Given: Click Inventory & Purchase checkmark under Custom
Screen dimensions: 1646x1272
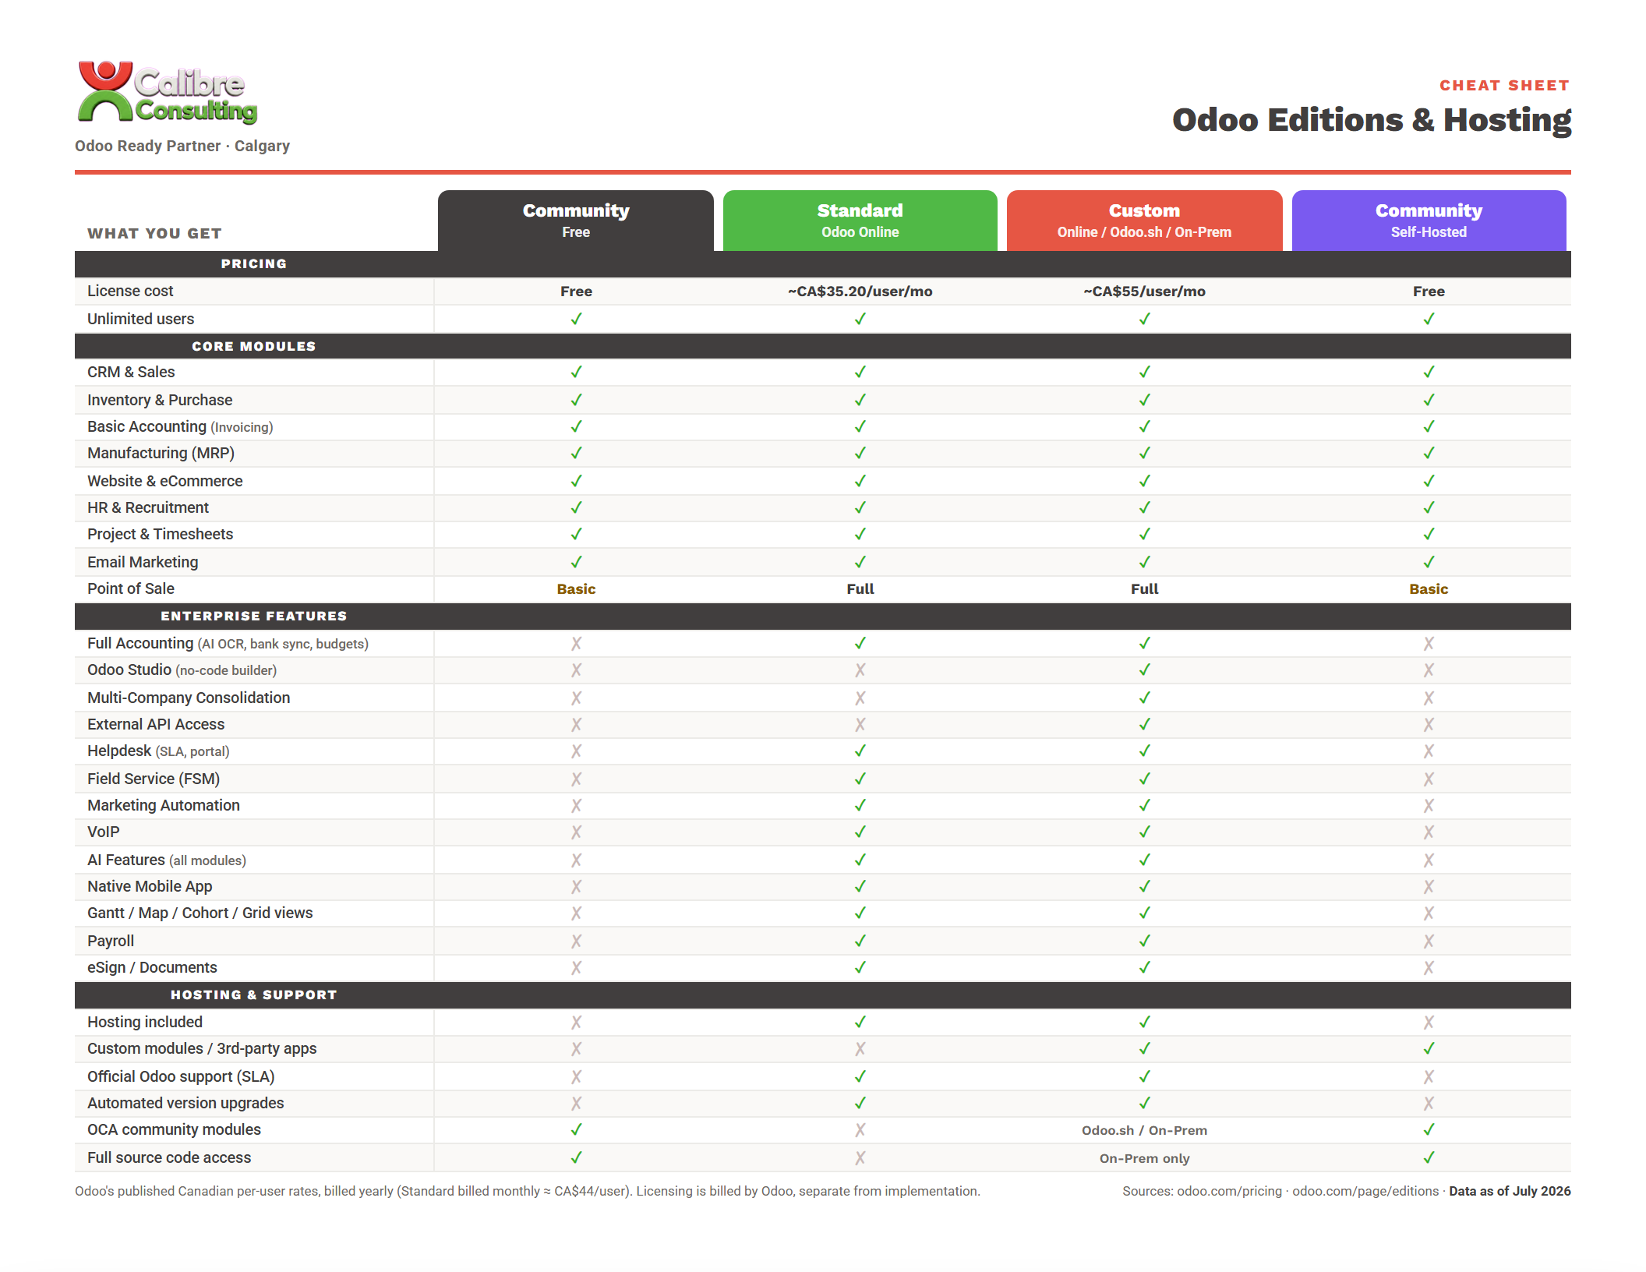Looking at the screenshot, I should (x=1144, y=400).
